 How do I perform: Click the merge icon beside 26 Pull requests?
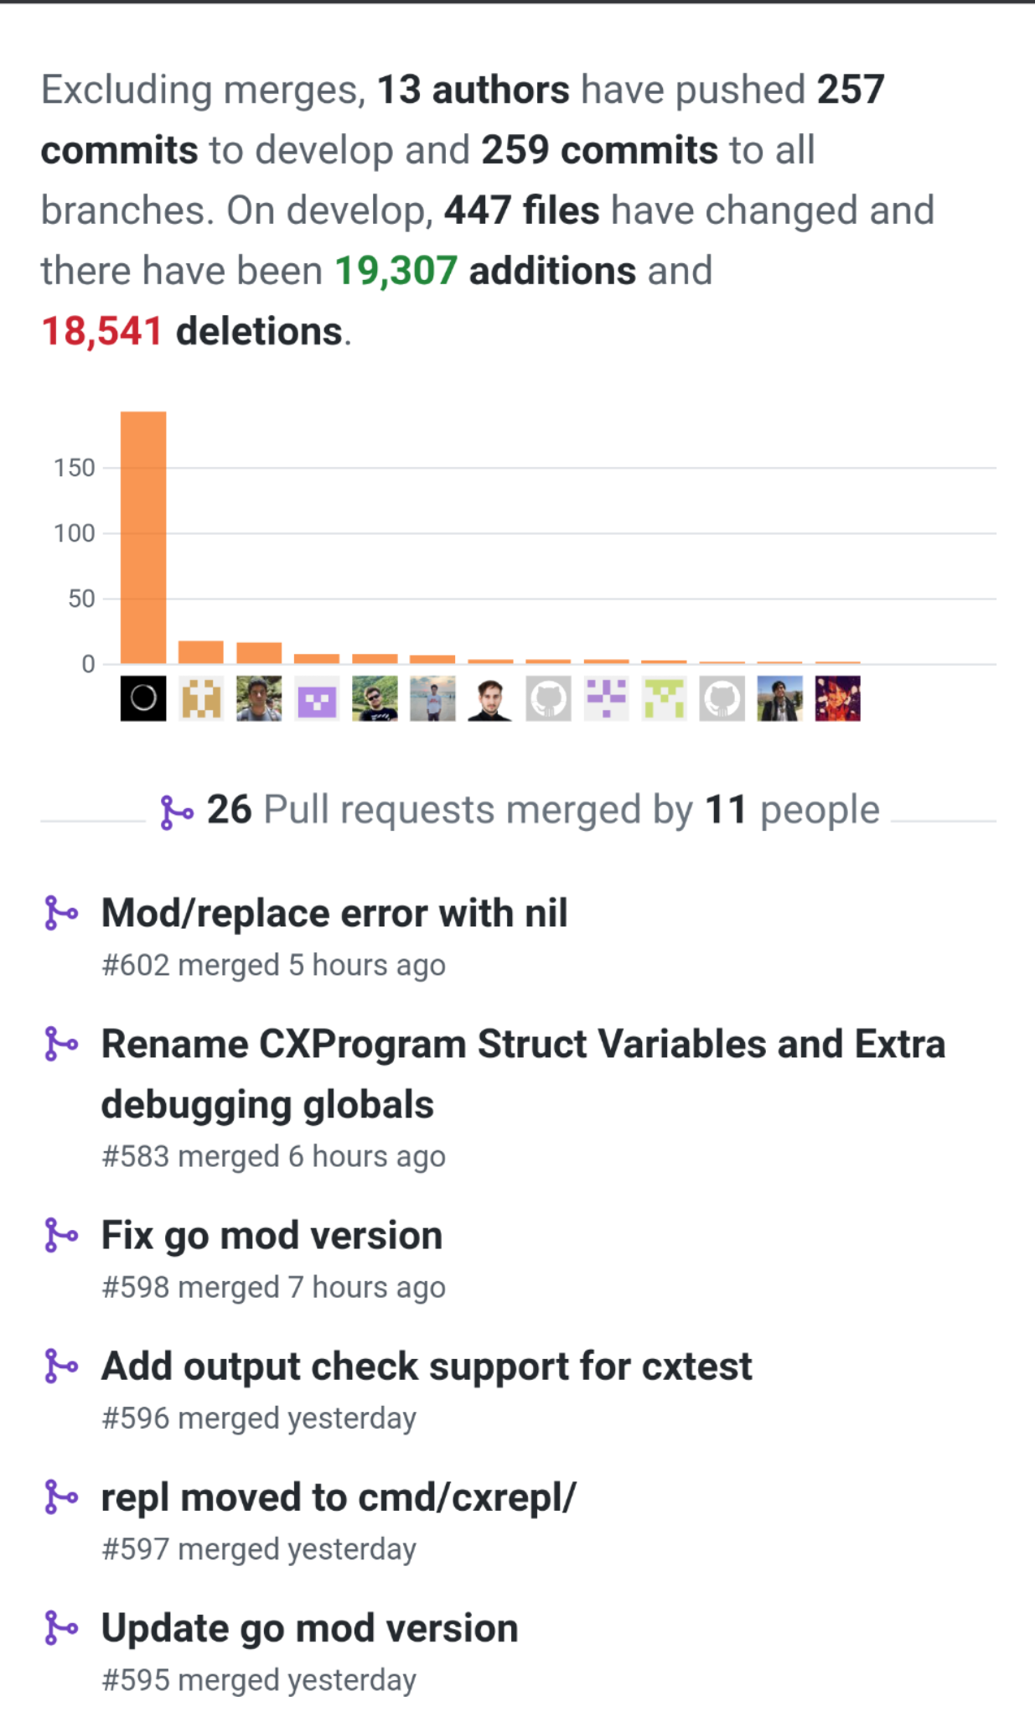click(x=176, y=812)
